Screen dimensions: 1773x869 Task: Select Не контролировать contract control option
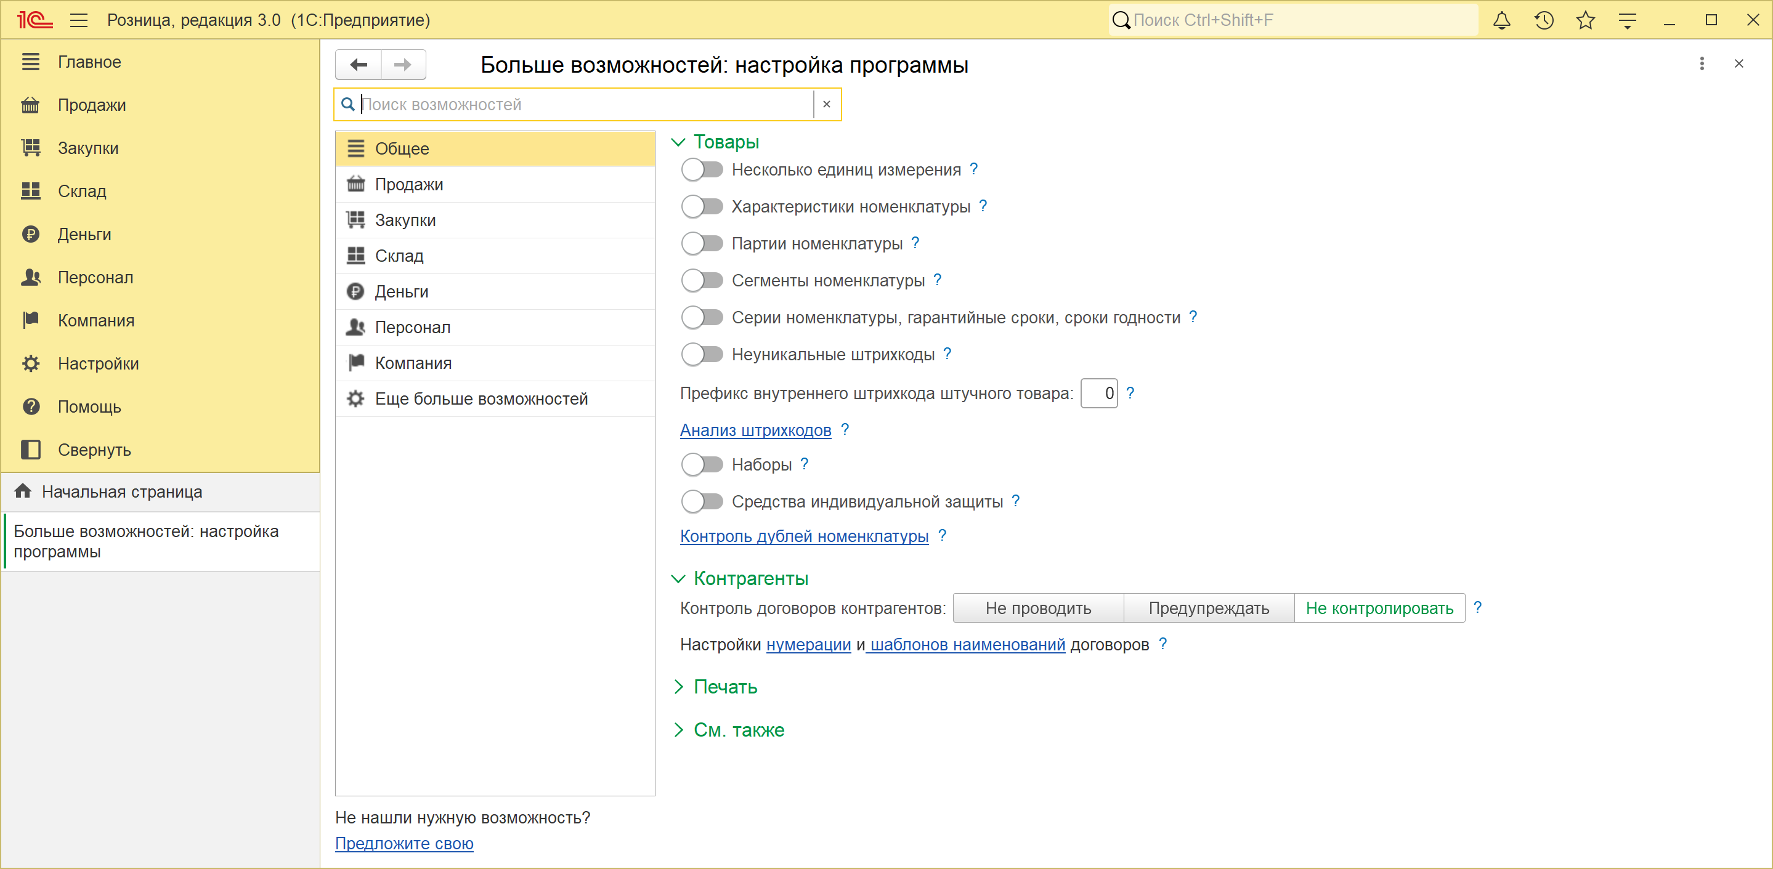tap(1379, 608)
